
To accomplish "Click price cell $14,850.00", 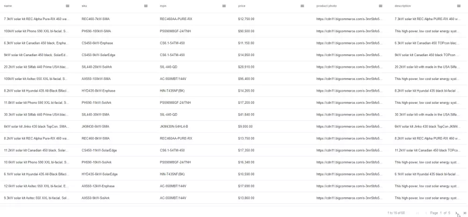I will pyautogui.click(x=246, y=55).
